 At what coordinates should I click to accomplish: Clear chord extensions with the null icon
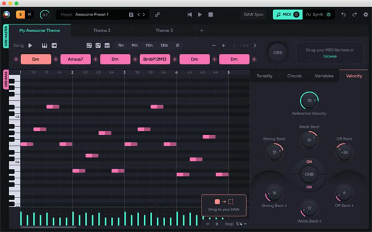point(177,45)
